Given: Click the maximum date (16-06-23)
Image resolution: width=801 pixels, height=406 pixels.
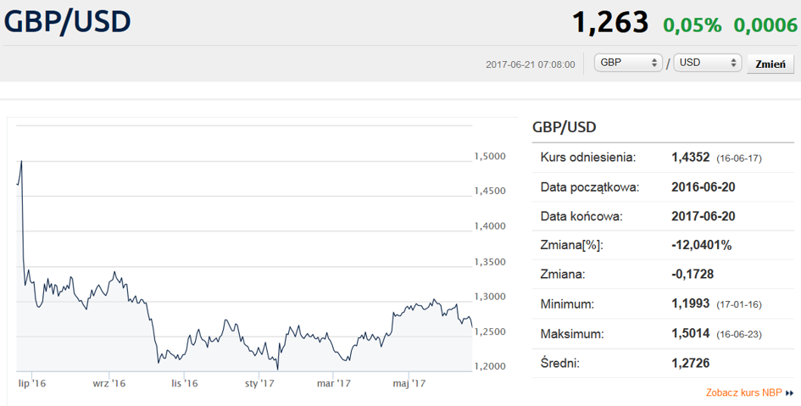Looking at the screenshot, I should click(738, 335).
